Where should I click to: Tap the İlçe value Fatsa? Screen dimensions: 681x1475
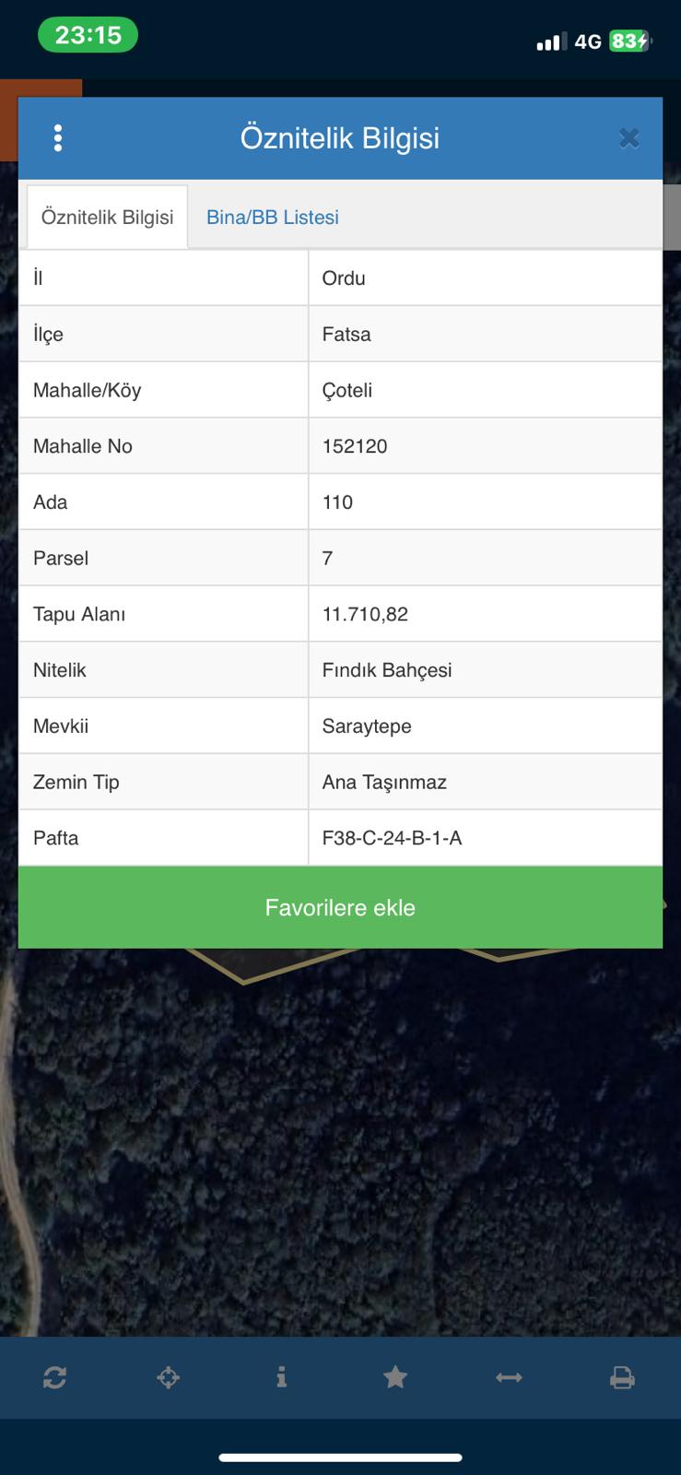(x=346, y=334)
